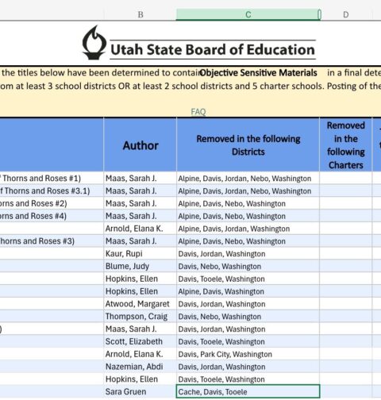Image resolution: width=381 pixels, height=400 pixels.
Task: Select author cell 'Kaur, Rupi'
Action: (x=140, y=254)
